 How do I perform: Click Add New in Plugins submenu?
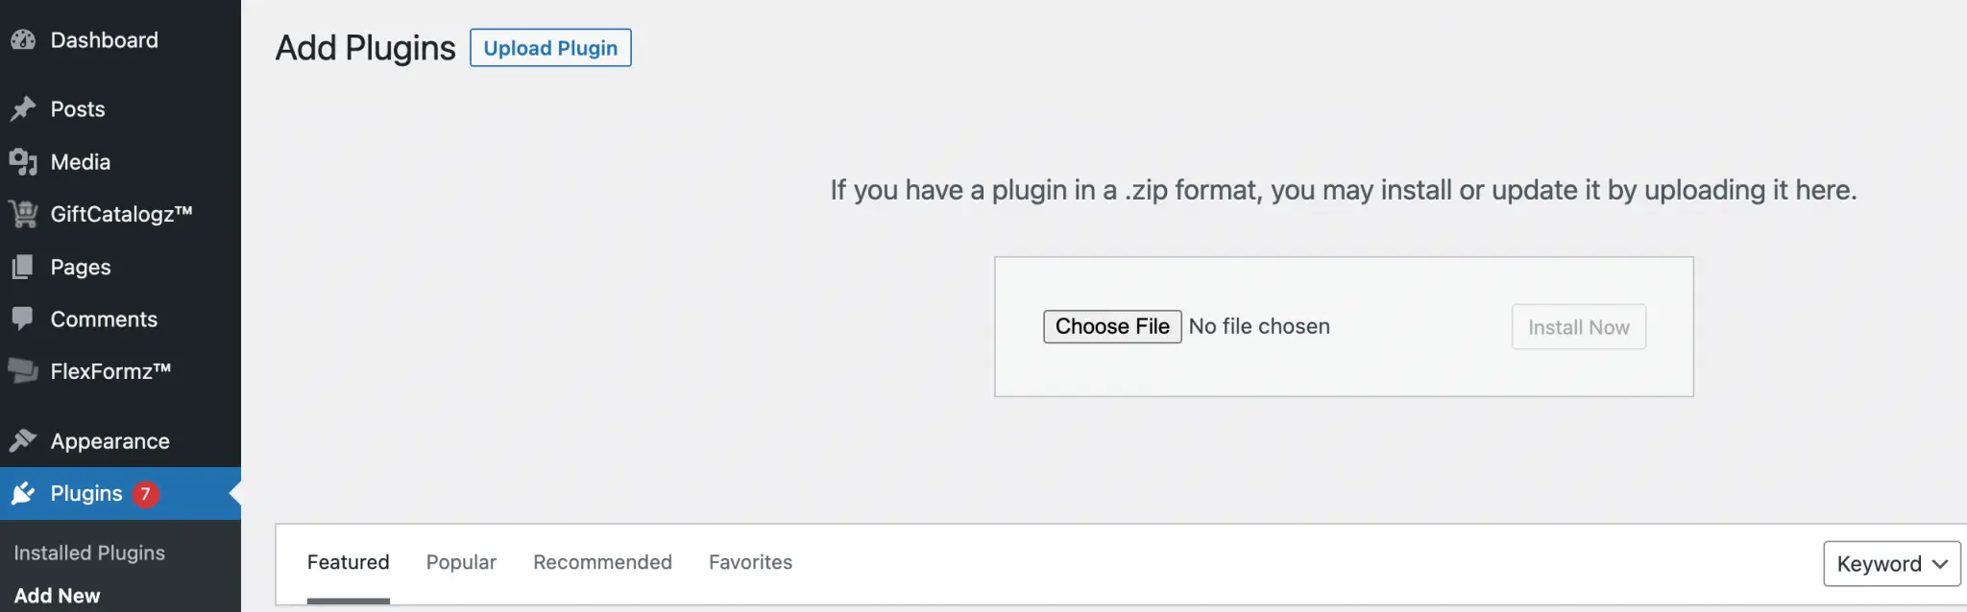click(x=57, y=596)
